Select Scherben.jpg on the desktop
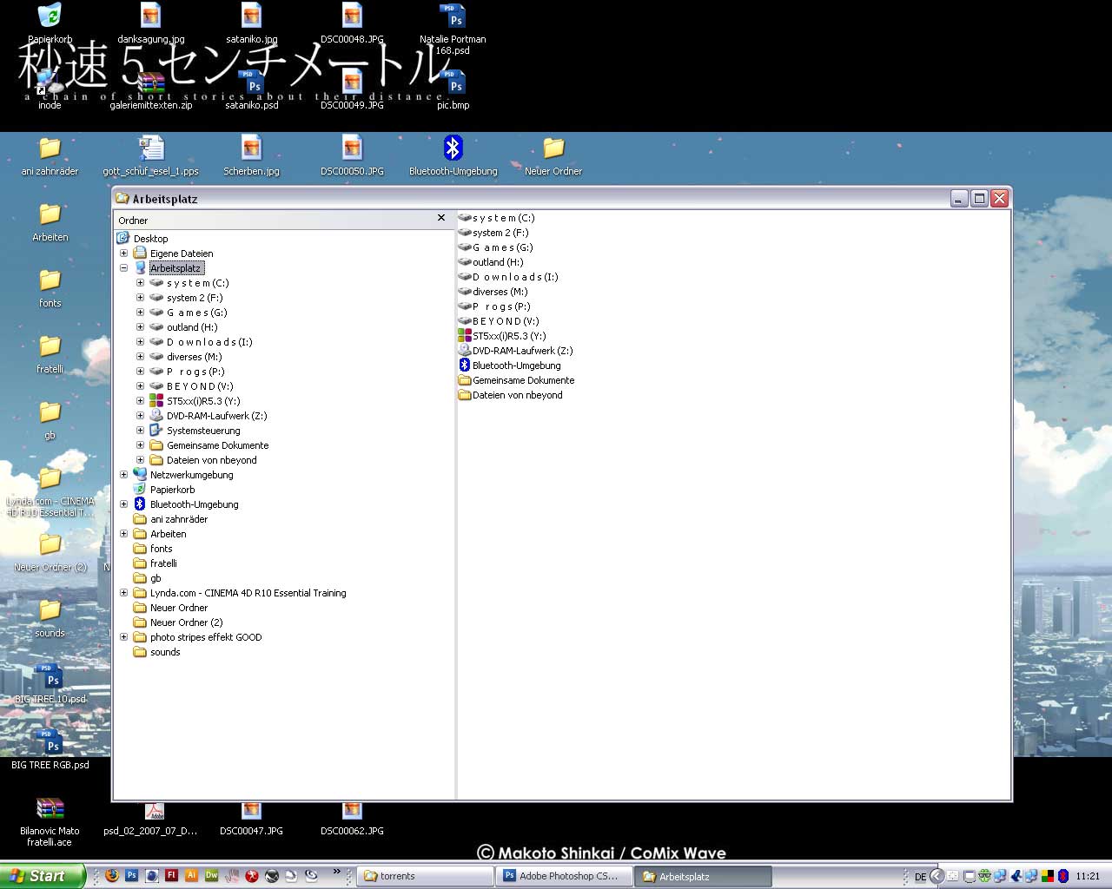The height and width of the screenshot is (889, 1112). click(252, 156)
